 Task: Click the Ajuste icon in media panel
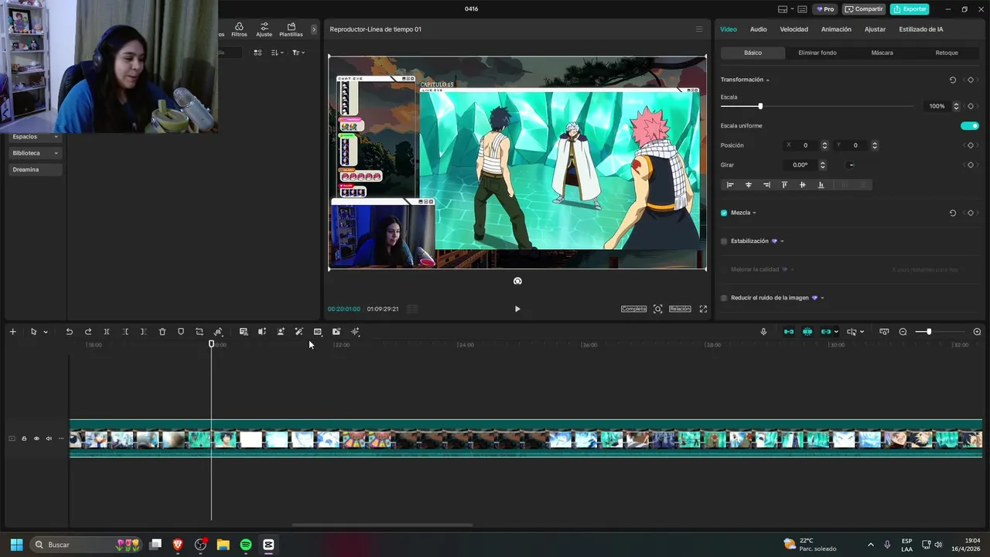[264, 29]
